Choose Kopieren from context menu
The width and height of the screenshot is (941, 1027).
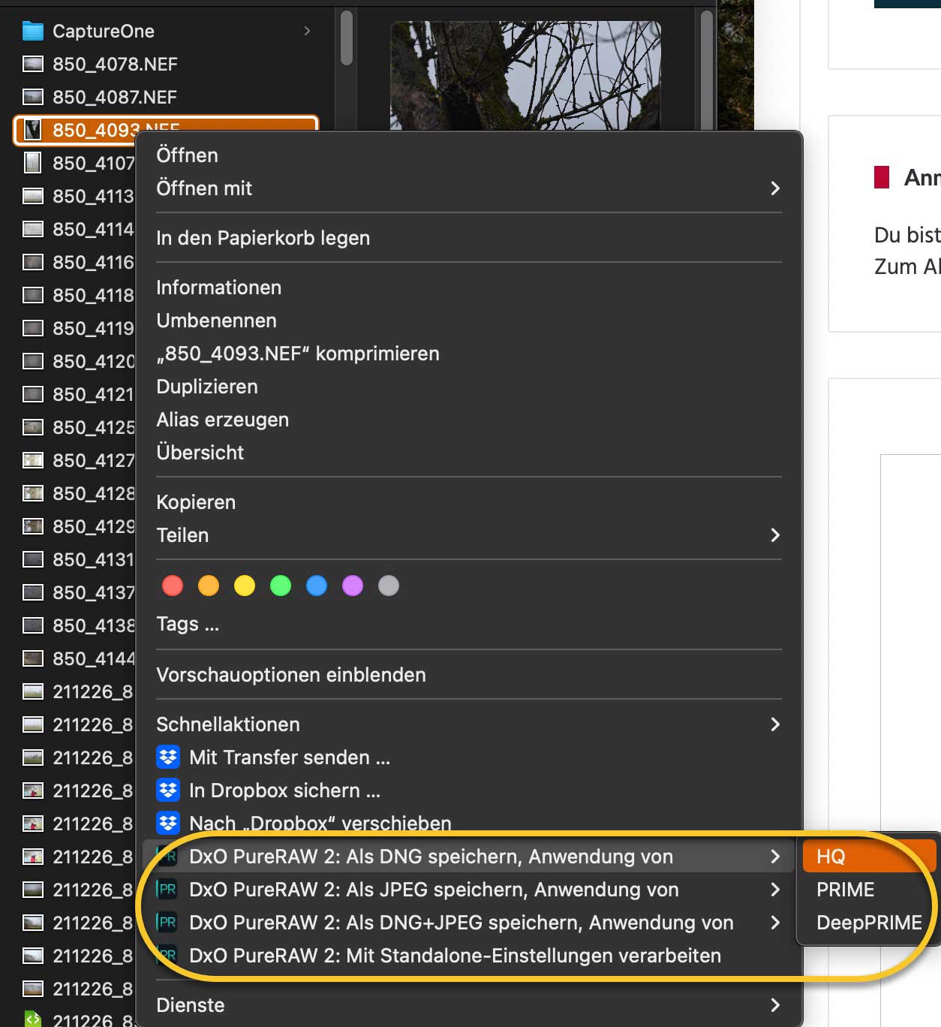196,502
